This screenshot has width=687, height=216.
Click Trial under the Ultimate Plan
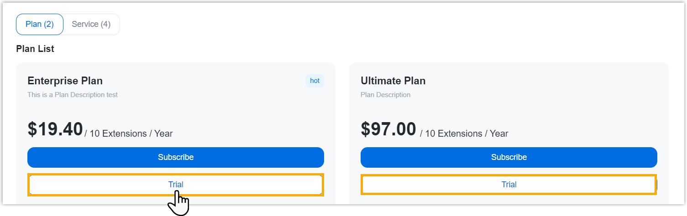point(509,185)
